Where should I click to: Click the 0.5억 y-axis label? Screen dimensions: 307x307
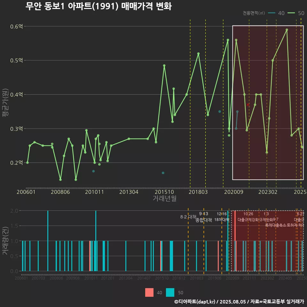tap(16, 60)
